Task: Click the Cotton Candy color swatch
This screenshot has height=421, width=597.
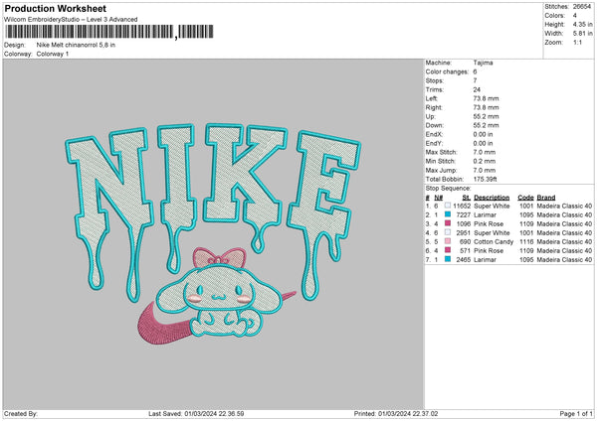Action: [448, 241]
